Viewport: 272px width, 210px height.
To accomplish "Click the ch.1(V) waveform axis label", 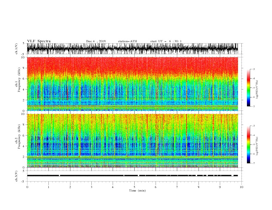I will [x=16, y=49].
